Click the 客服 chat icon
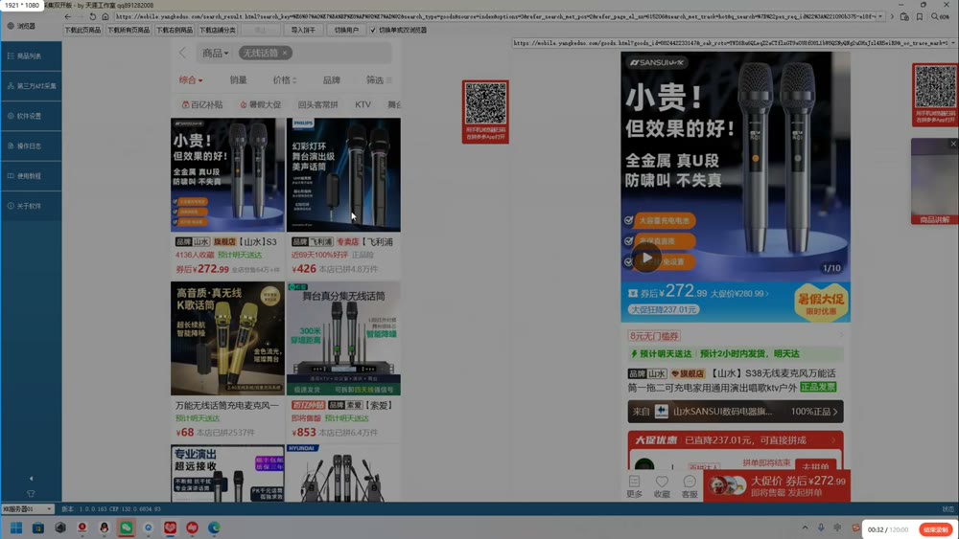959x539 pixels. coord(690,486)
